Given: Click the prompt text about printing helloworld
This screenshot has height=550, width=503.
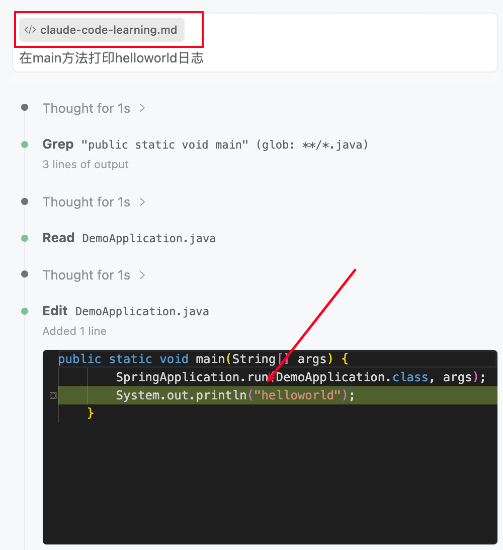Looking at the screenshot, I should point(111,58).
